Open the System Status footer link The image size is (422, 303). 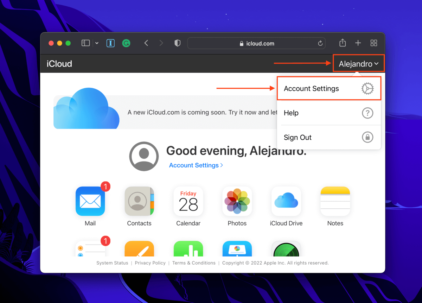(112, 263)
